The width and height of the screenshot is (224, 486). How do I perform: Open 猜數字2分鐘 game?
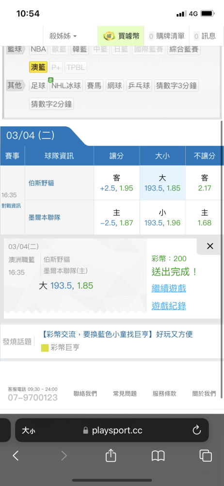[51, 104]
